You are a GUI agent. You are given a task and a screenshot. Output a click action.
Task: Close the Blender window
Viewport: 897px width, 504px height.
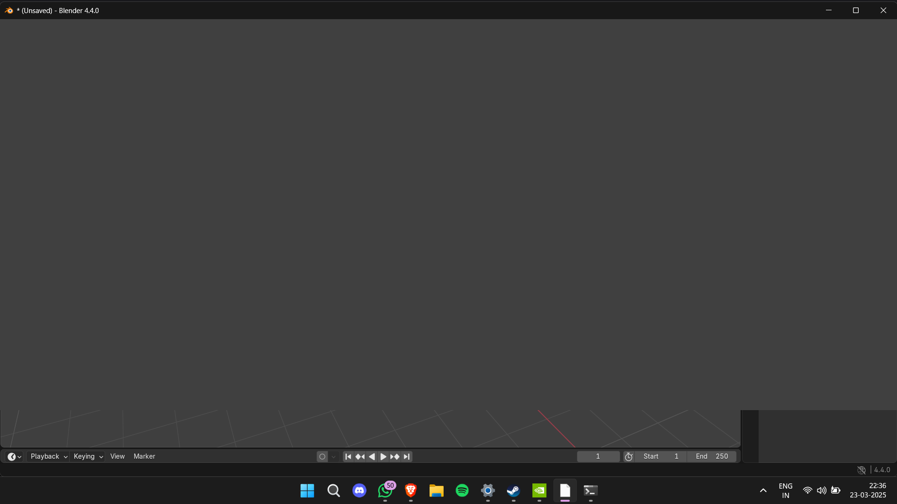(883, 10)
